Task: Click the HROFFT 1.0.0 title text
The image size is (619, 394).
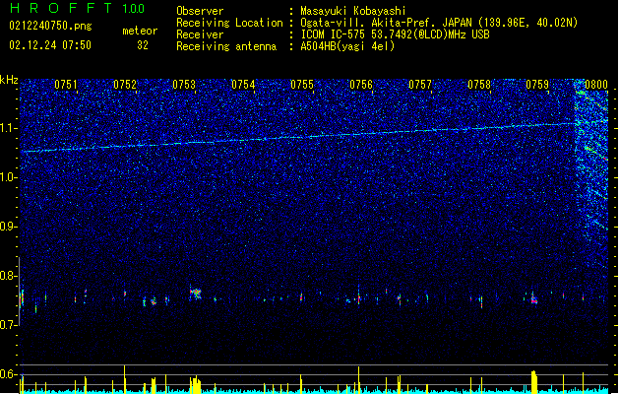Action: click(78, 8)
